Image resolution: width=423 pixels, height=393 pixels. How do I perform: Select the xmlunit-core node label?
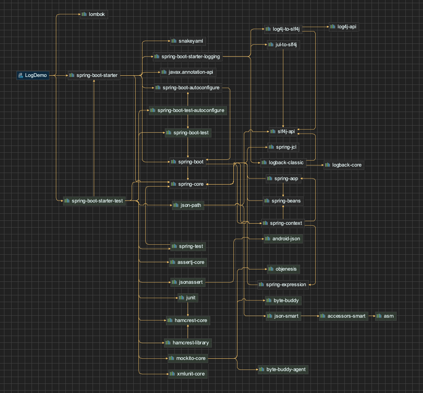coord(191,374)
